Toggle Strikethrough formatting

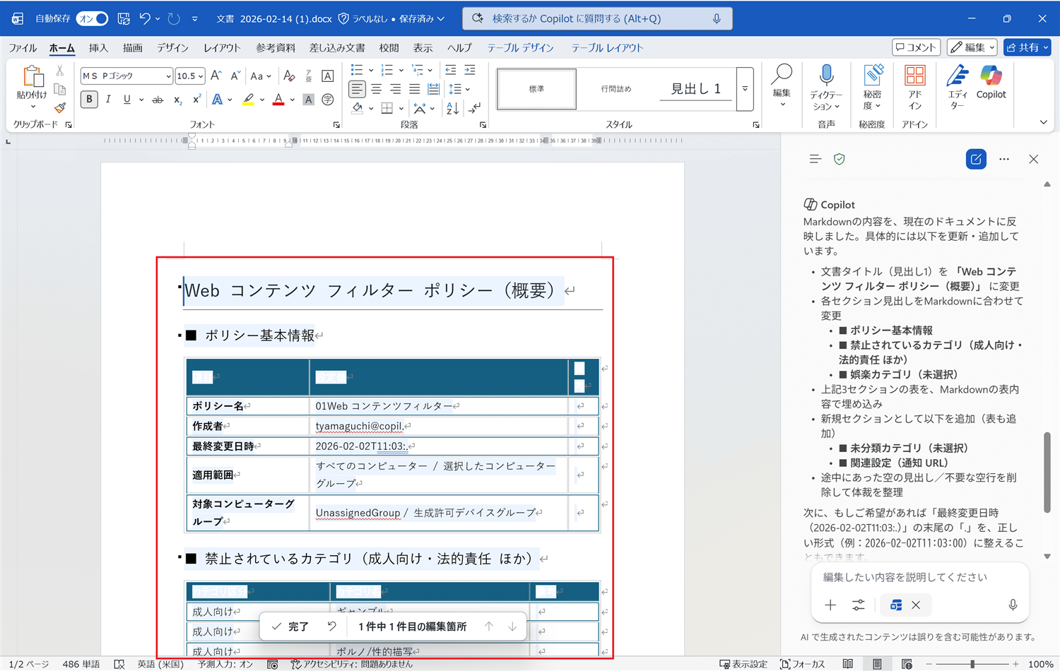click(x=158, y=100)
